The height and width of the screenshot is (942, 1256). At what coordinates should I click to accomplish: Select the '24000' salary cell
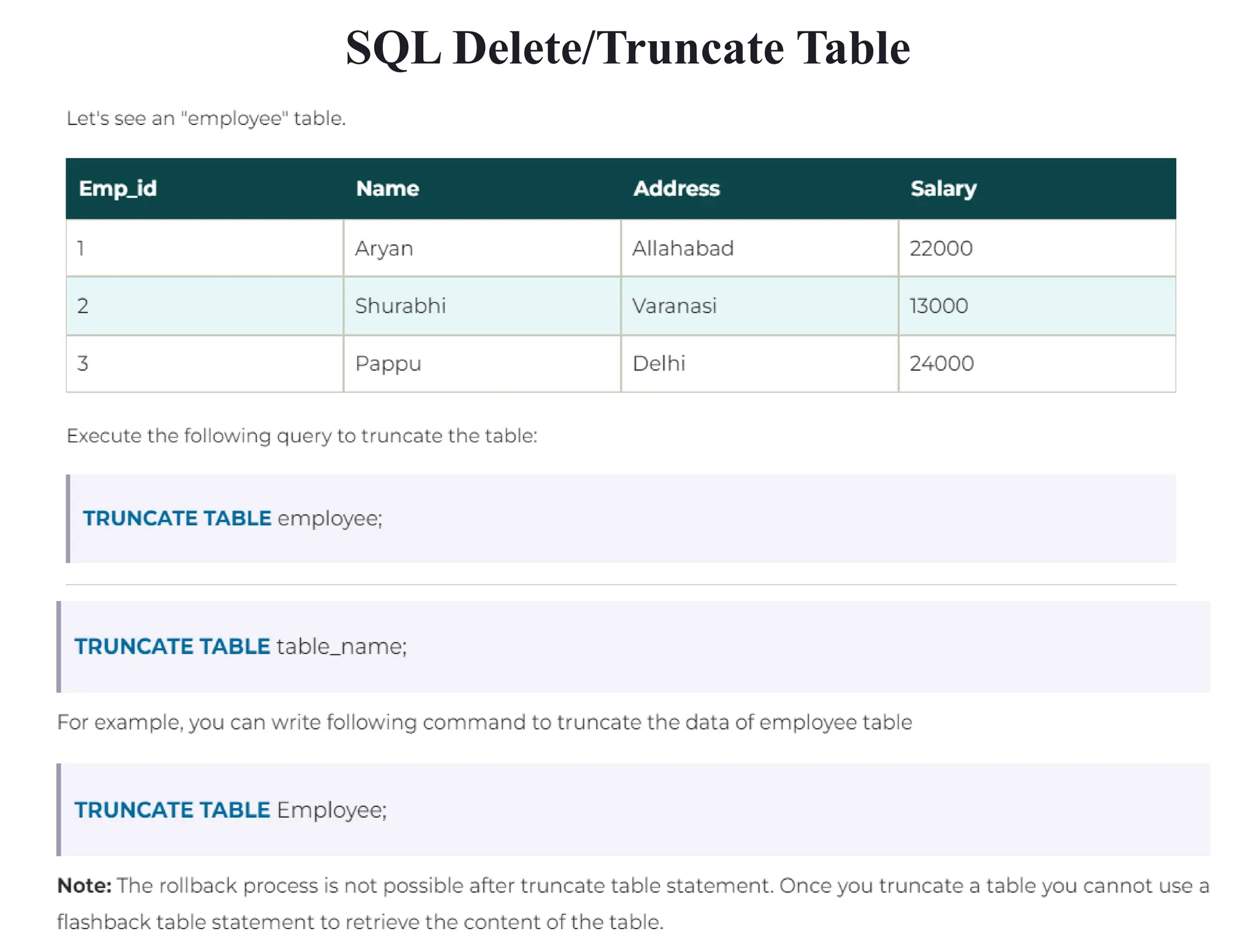1037,363
